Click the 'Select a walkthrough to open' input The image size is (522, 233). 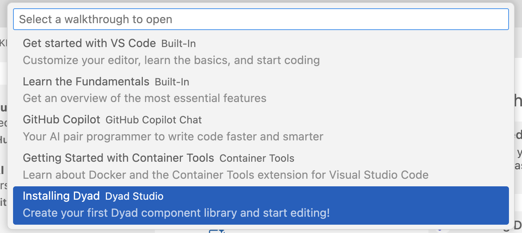261,19
